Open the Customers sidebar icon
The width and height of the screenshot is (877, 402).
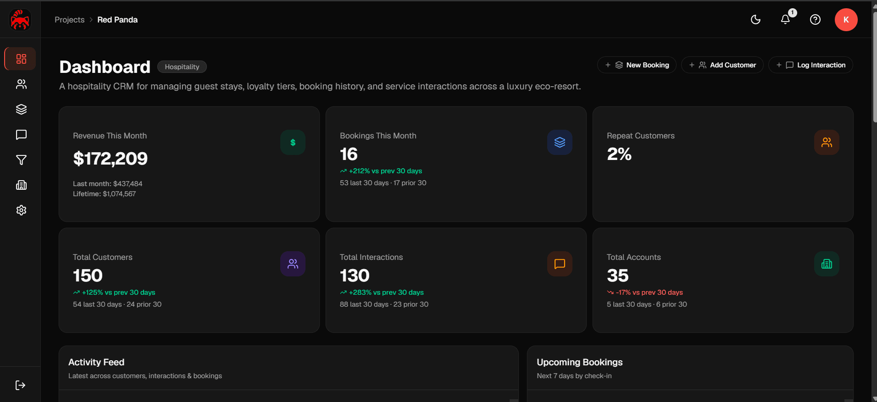pyautogui.click(x=21, y=84)
